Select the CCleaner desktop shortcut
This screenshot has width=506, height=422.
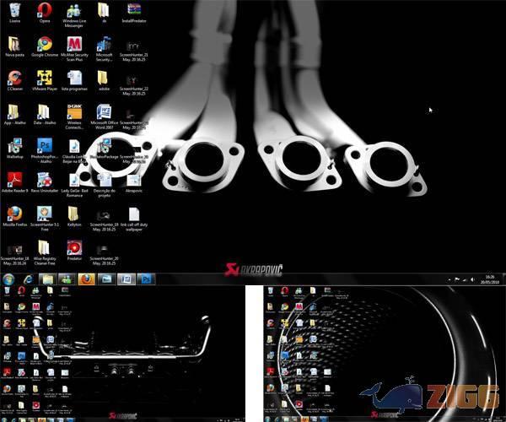tap(14, 78)
